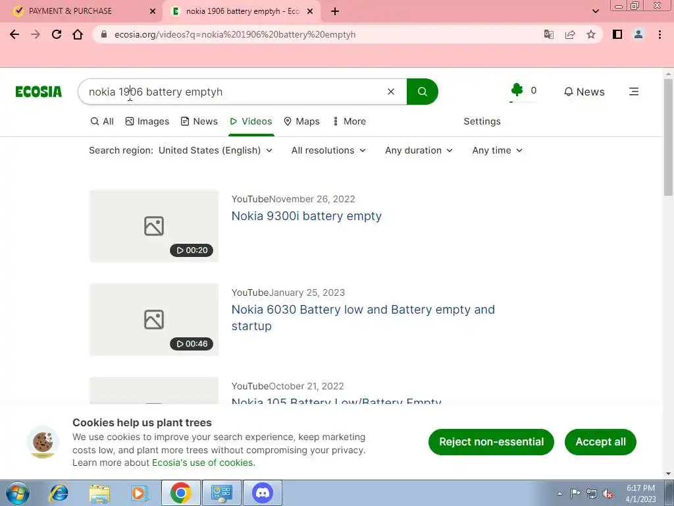Select the News search tab

[199, 121]
